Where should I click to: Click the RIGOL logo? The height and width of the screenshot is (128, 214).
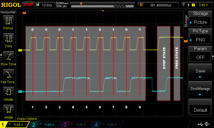[11, 5]
